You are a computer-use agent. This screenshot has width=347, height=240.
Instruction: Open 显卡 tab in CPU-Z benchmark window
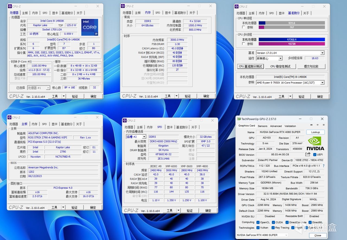tap(282, 13)
